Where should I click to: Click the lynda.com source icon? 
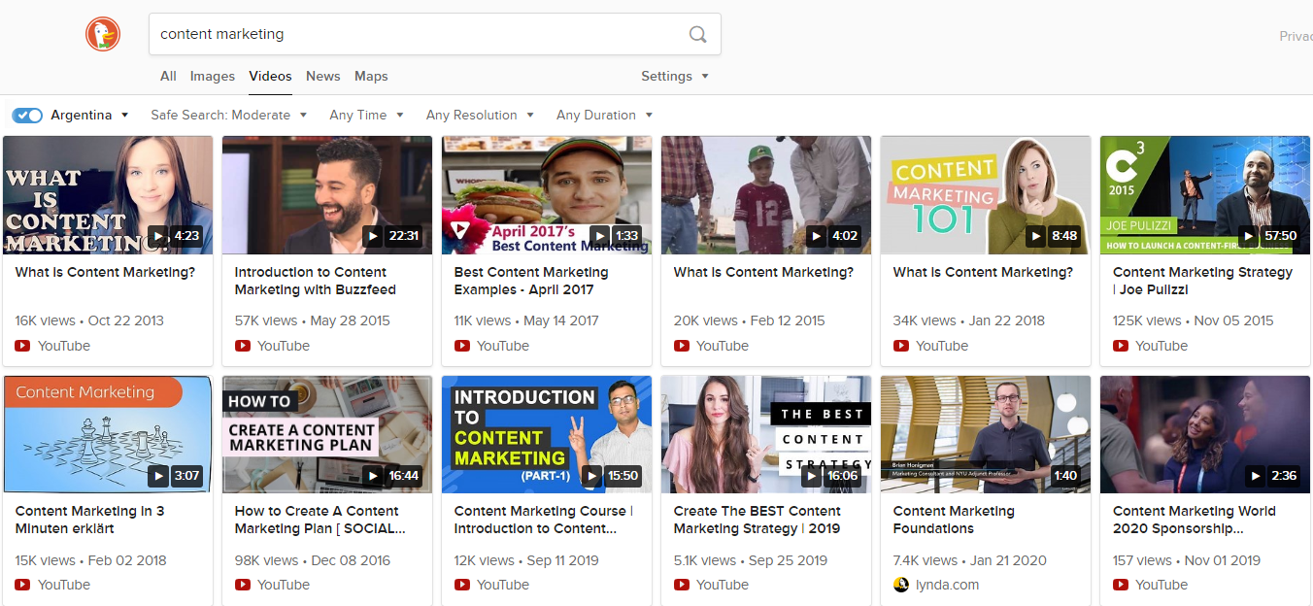(900, 585)
